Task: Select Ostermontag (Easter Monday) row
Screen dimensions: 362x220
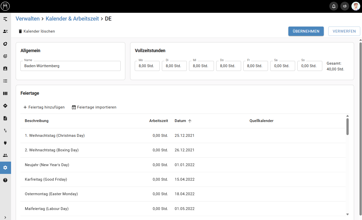Action: click(183, 194)
